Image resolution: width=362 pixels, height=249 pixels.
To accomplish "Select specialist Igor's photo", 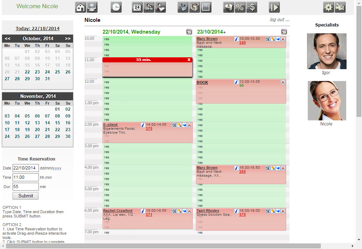I will [326, 51].
